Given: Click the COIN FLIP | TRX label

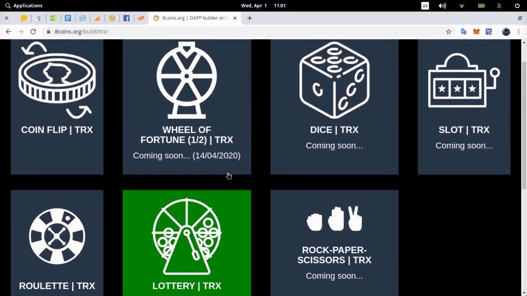Looking at the screenshot, I should click(57, 130).
